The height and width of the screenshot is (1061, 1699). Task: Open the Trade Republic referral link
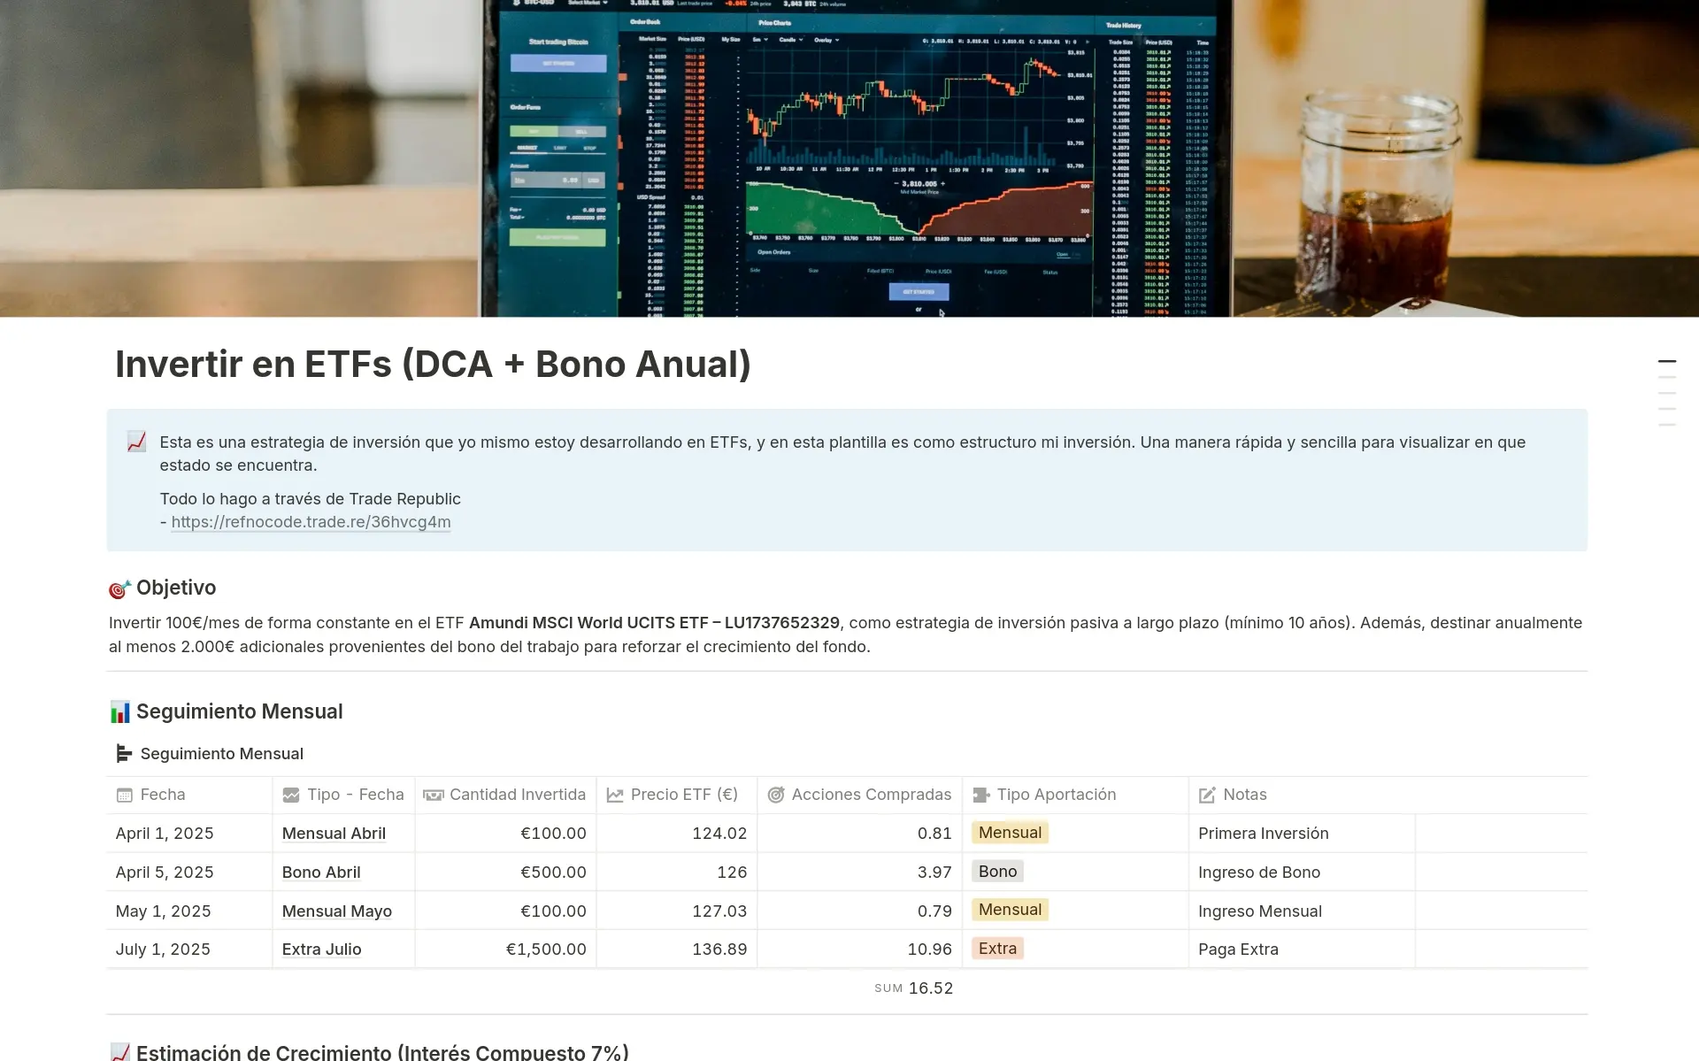click(311, 522)
